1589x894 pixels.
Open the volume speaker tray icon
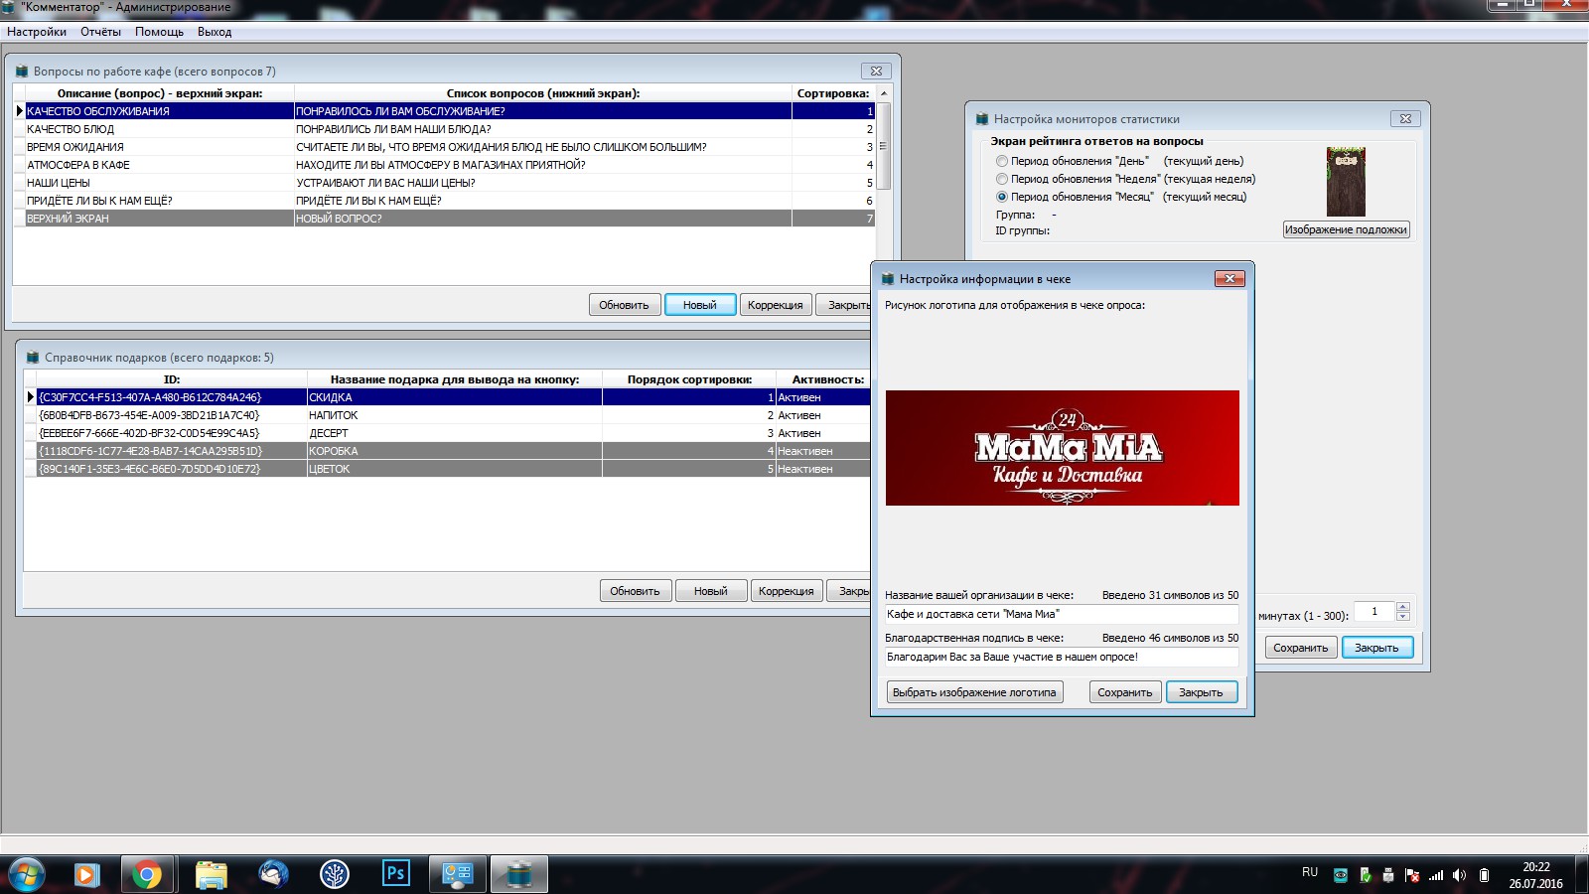click(1459, 875)
